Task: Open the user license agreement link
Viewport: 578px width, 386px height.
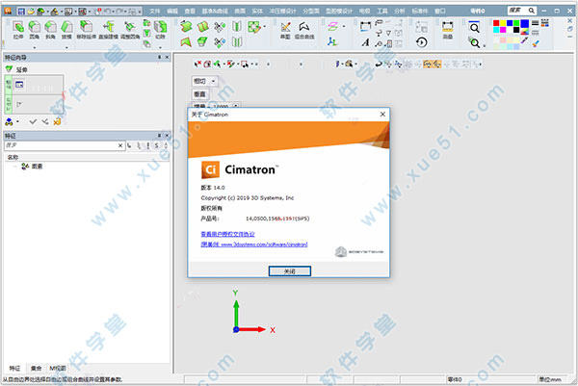Action: tap(227, 234)
